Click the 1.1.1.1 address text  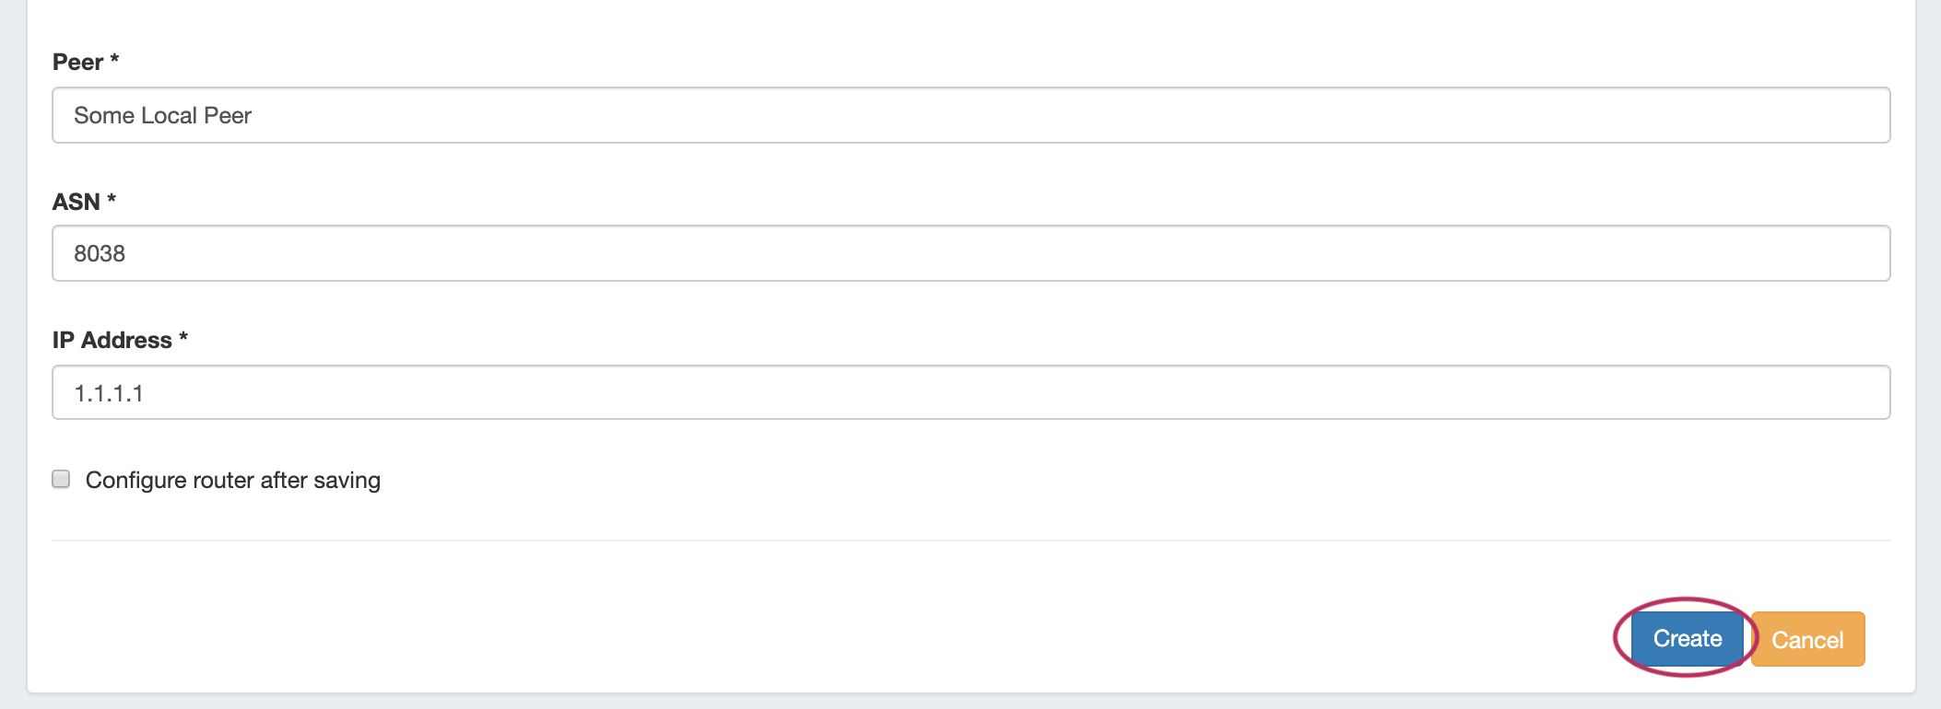click(x=109, y=393)
